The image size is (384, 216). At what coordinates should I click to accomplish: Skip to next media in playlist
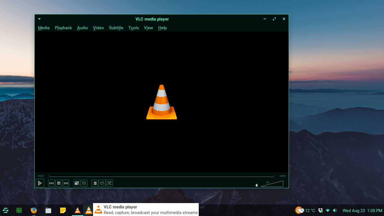pyautogui.click(x=66, y=183)
